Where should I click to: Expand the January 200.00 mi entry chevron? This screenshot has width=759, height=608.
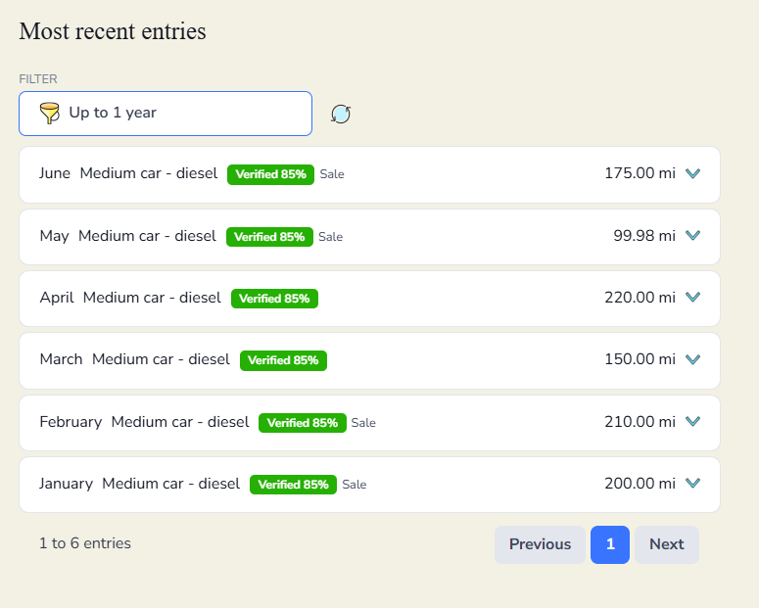pos(692,483)
